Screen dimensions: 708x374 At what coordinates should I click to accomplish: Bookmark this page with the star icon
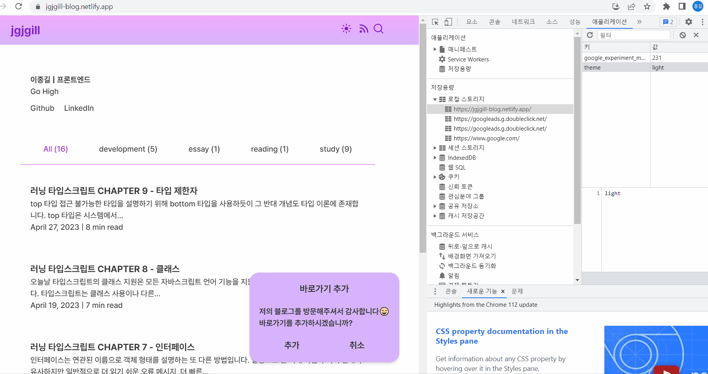[x=647, y=7]
